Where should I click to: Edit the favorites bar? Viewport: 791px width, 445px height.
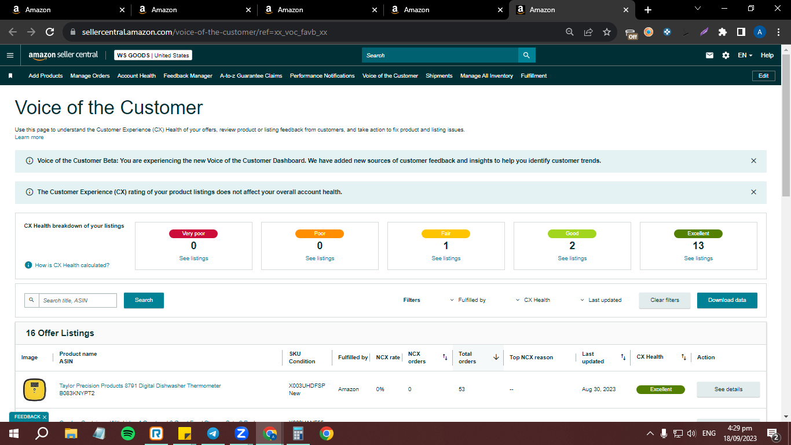[x=764, y=76]
